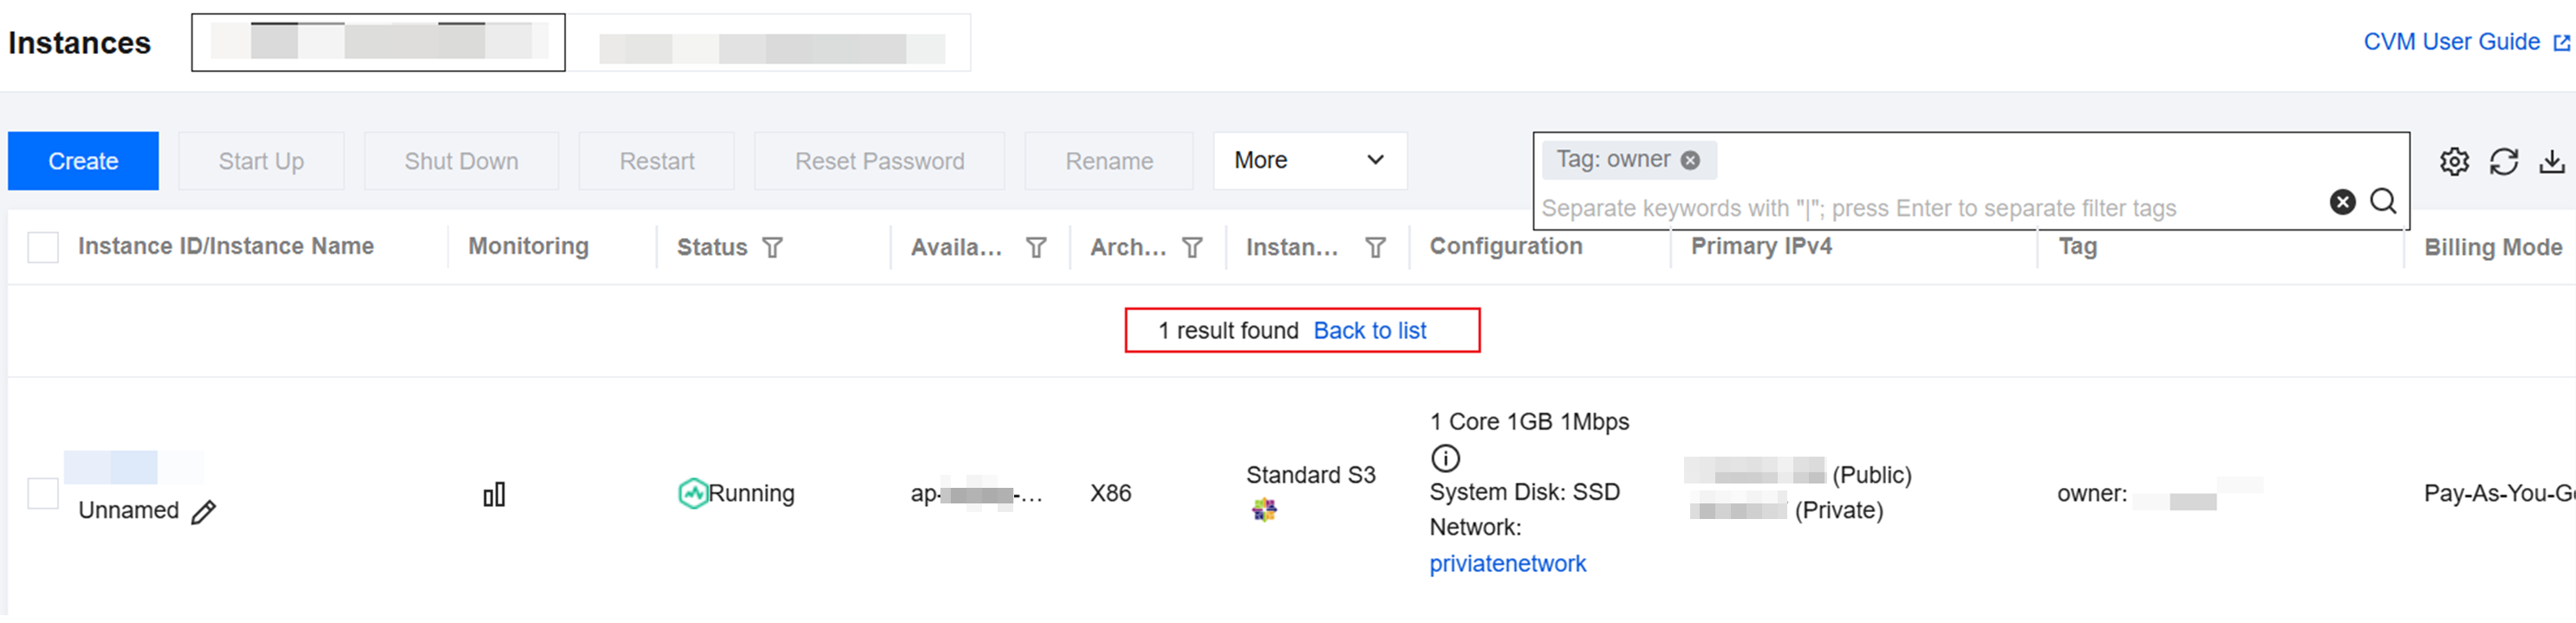
Task: Edit the Unnamed instance name pencil icon
Action: (204, 512)
